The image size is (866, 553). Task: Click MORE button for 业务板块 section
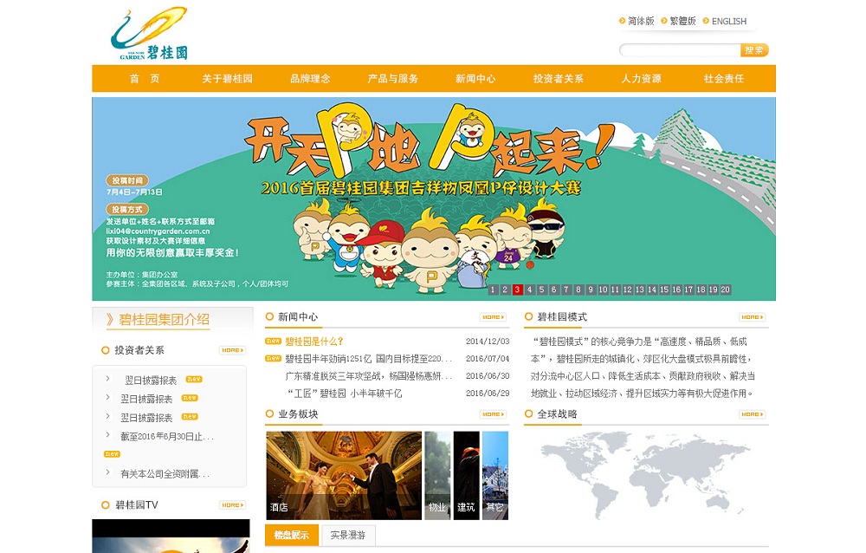click(493, 414)
